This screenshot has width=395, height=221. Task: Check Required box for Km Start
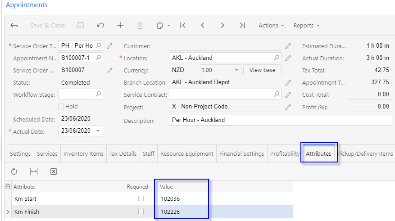click(141, 198)
